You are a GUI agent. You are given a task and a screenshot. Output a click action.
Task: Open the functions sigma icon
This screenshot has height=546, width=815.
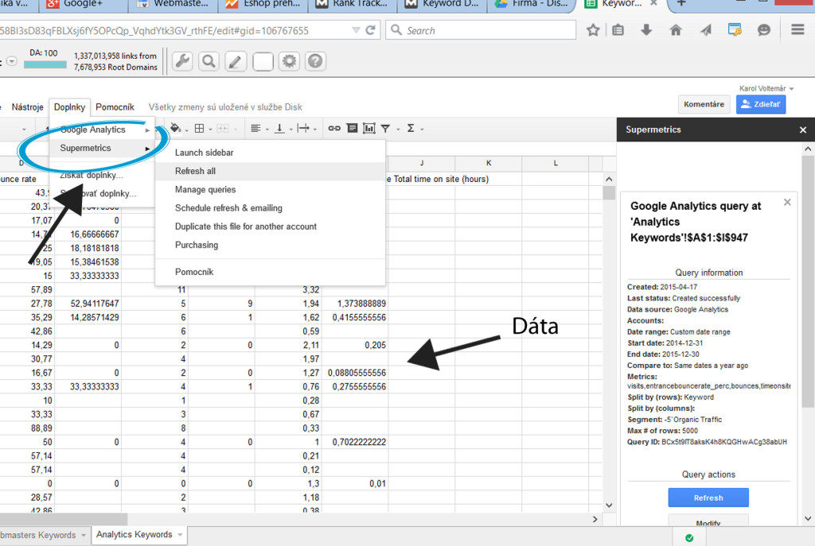pyautogui.click(x=411, y=128)
